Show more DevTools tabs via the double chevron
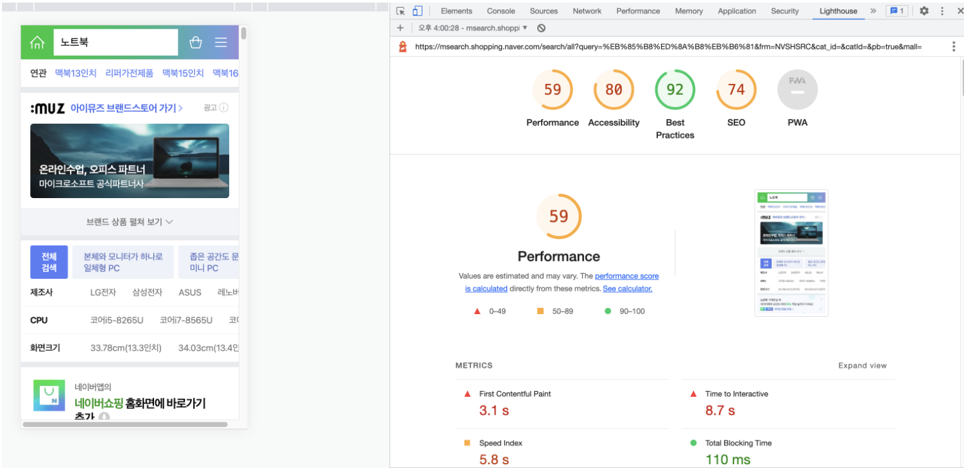 pyautogui.click(x=873, y=11)
